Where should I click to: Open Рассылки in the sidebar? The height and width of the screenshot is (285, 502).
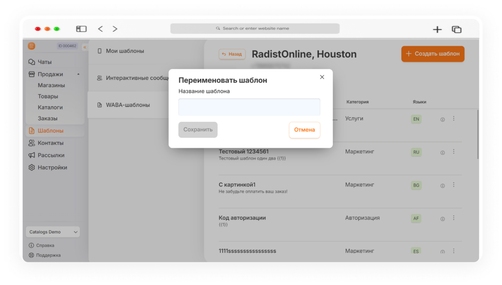coord(51,155)
